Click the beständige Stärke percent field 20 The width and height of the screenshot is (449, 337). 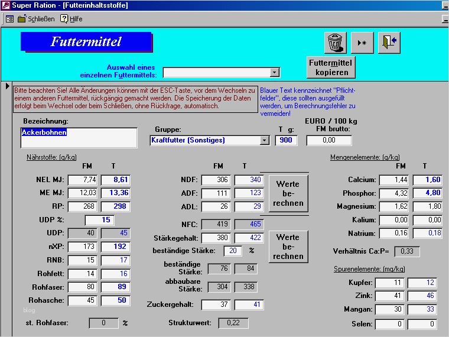point(233,251)
